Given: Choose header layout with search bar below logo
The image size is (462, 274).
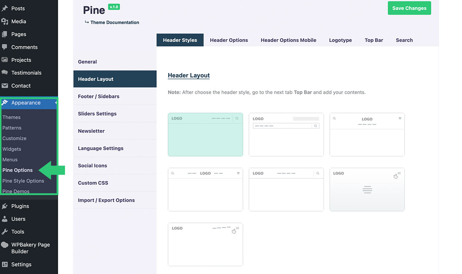Looking at the screenshot, I should (x=286, y=134).
